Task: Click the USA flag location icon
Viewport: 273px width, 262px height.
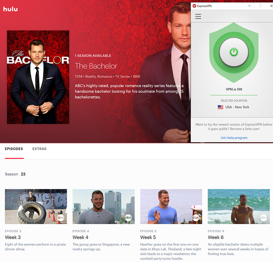Action: pyautogui.click(x=220, y=107)
